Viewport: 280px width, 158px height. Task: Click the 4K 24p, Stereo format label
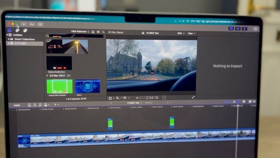(115, 32)
